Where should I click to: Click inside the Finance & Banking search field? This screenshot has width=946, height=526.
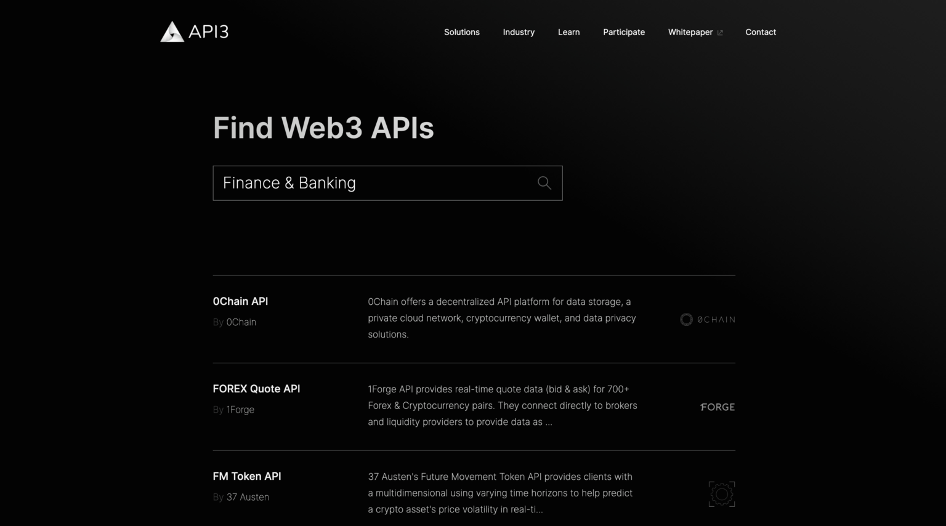pyautogui.click(x=370, y=183)
